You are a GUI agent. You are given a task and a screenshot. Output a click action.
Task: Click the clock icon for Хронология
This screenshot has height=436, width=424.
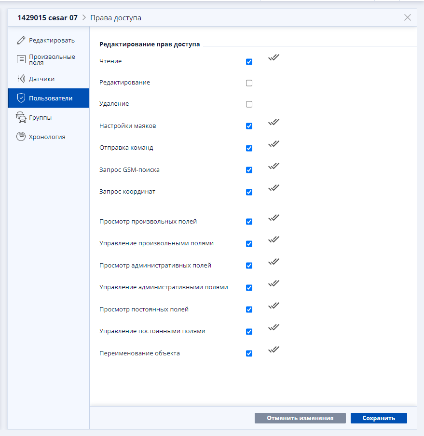tap(21, 137)
